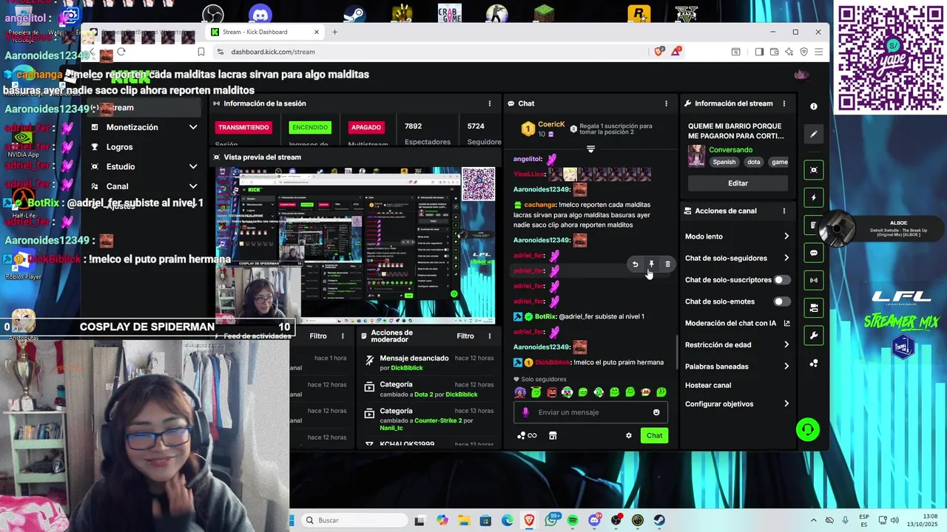The width and height of the screenshot is (947, 532).
Task: Open the Información del stream three-dot menu
Action: (x=784, y=103)
